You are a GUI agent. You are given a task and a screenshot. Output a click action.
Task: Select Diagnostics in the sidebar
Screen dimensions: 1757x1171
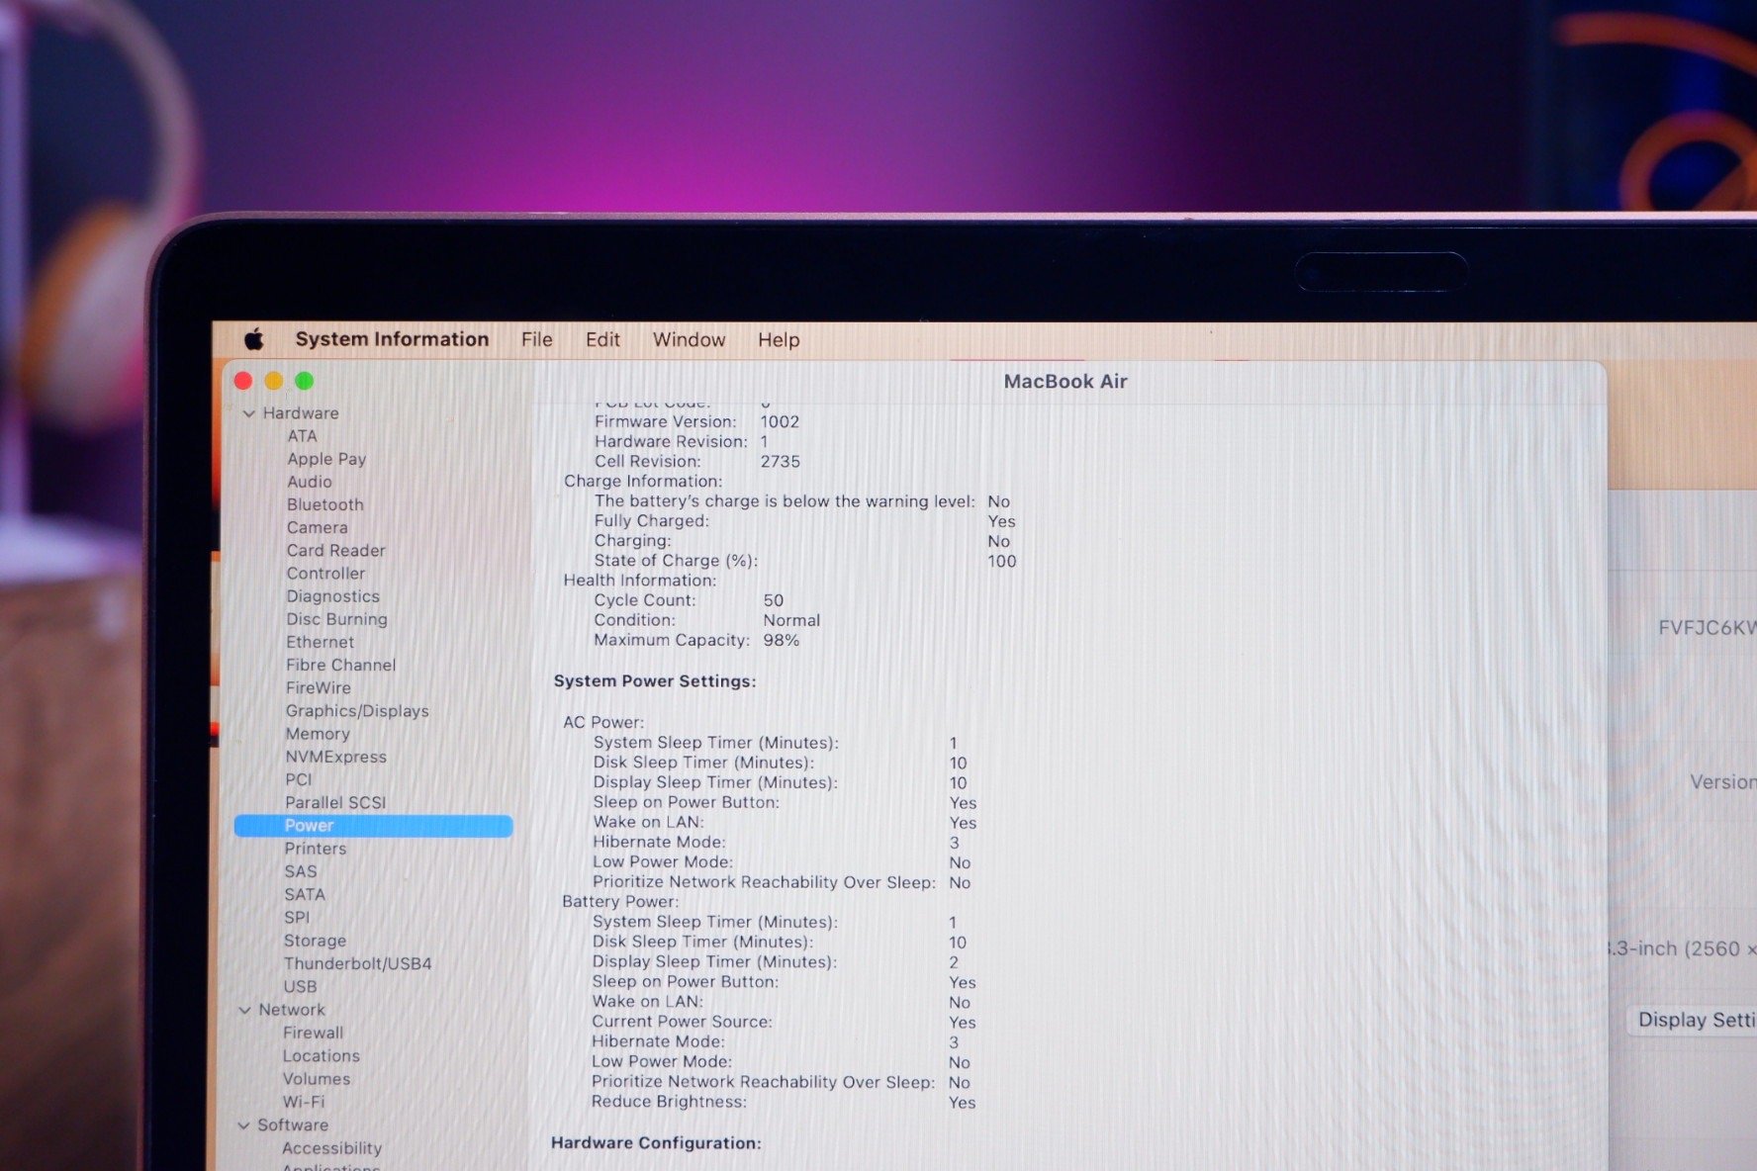[333, 596]
